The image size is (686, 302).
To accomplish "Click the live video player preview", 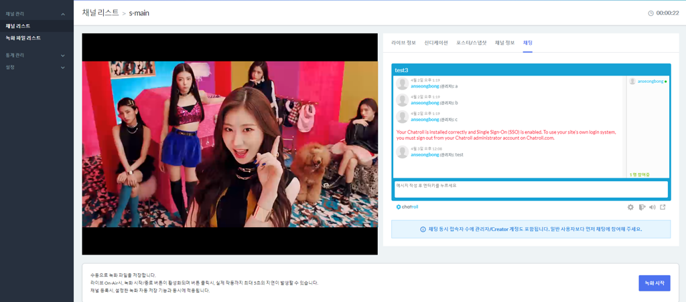I will click(230, 144).
